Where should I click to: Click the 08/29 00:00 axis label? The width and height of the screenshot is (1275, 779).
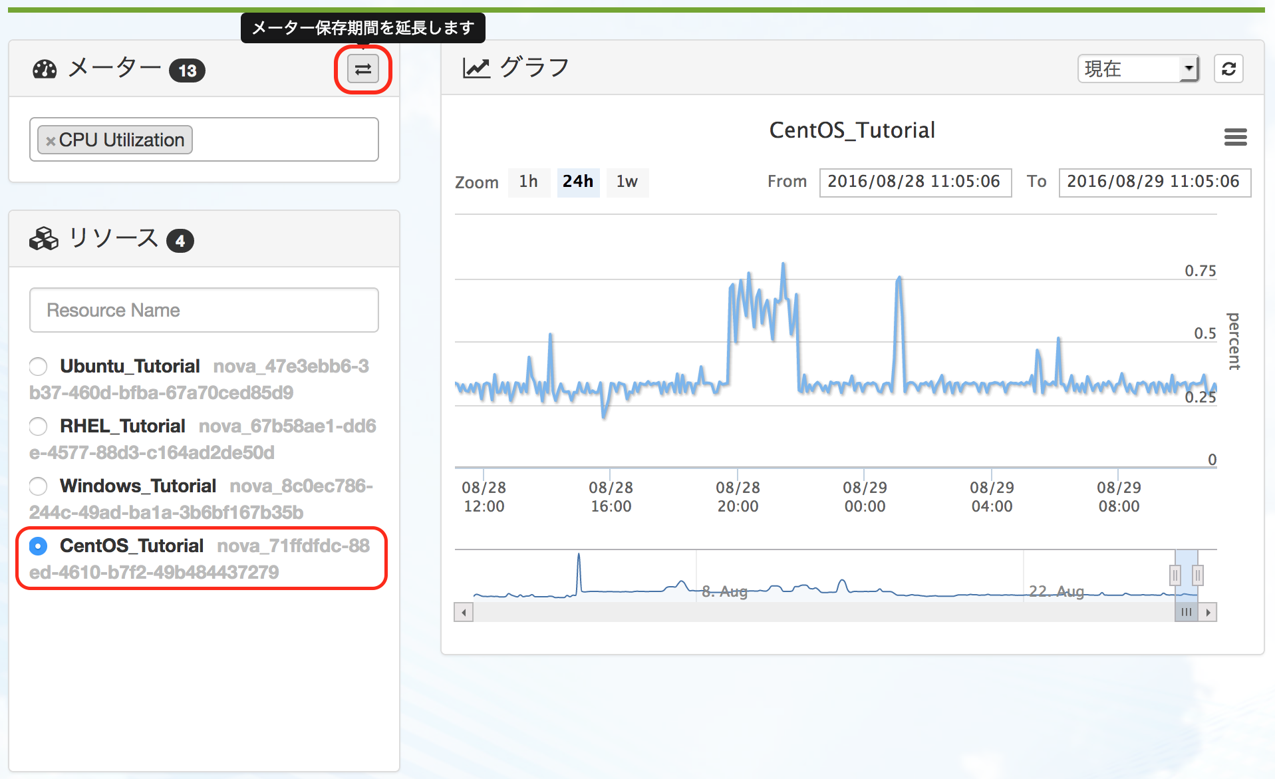tap(865, 497)
